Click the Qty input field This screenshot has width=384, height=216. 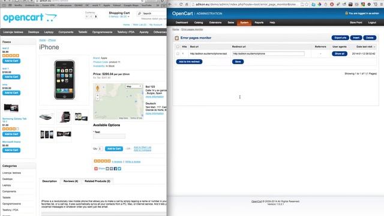pyautogui.click(x=100, y=149)
